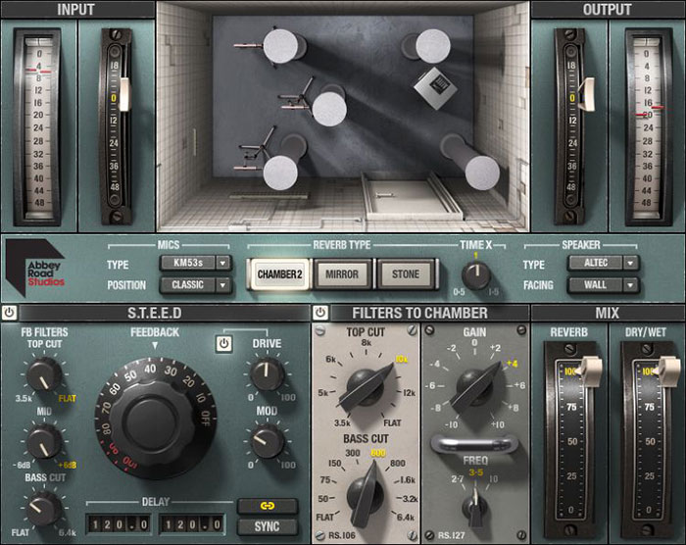Click the RS.106 BASS CUT selector knob
Screen dimensions: 686x545
coord(366,495)
